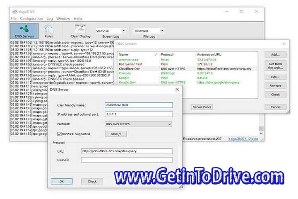Click the User friendly name field
This screenshot has height=199, width=298.
click(139, 105)
